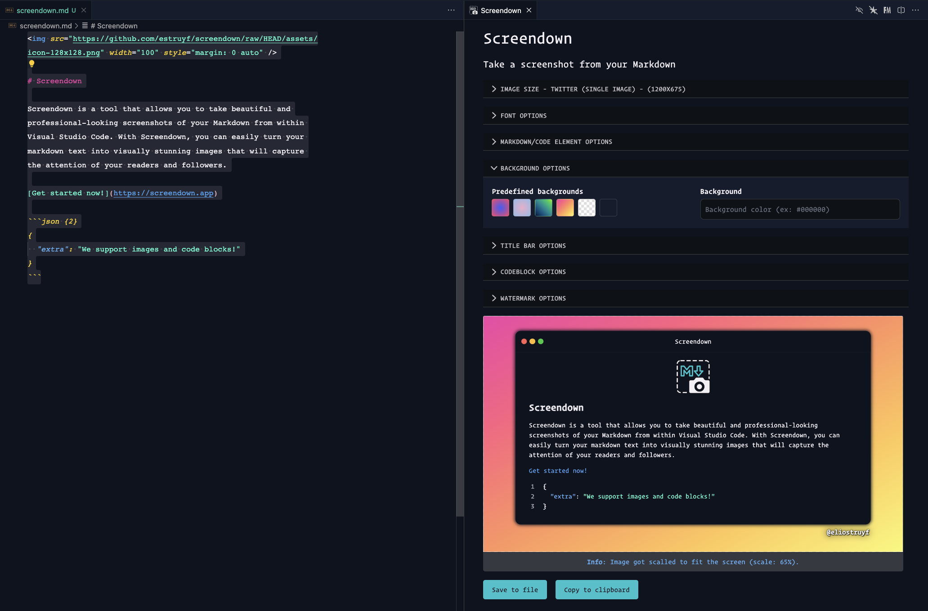Click the crossed-out eye icon in title bar
Image resolution: width=928 pixels, height=611 pixels.
point(859,10)
